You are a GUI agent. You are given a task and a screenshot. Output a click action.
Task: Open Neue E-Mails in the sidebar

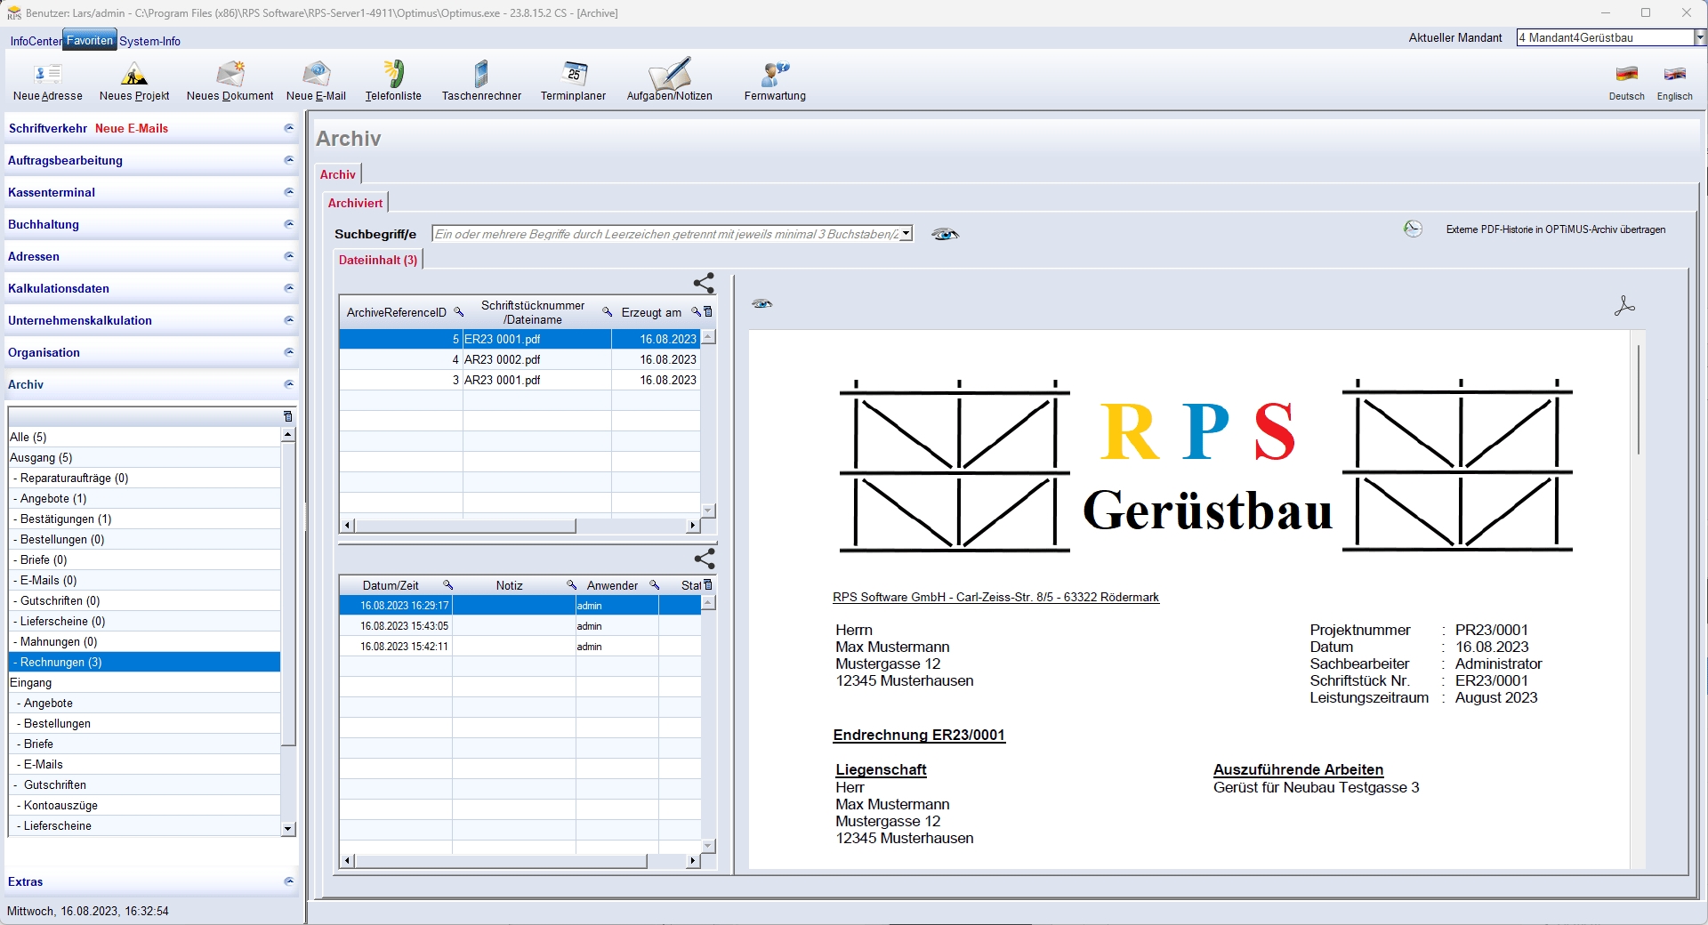[132, 128]
